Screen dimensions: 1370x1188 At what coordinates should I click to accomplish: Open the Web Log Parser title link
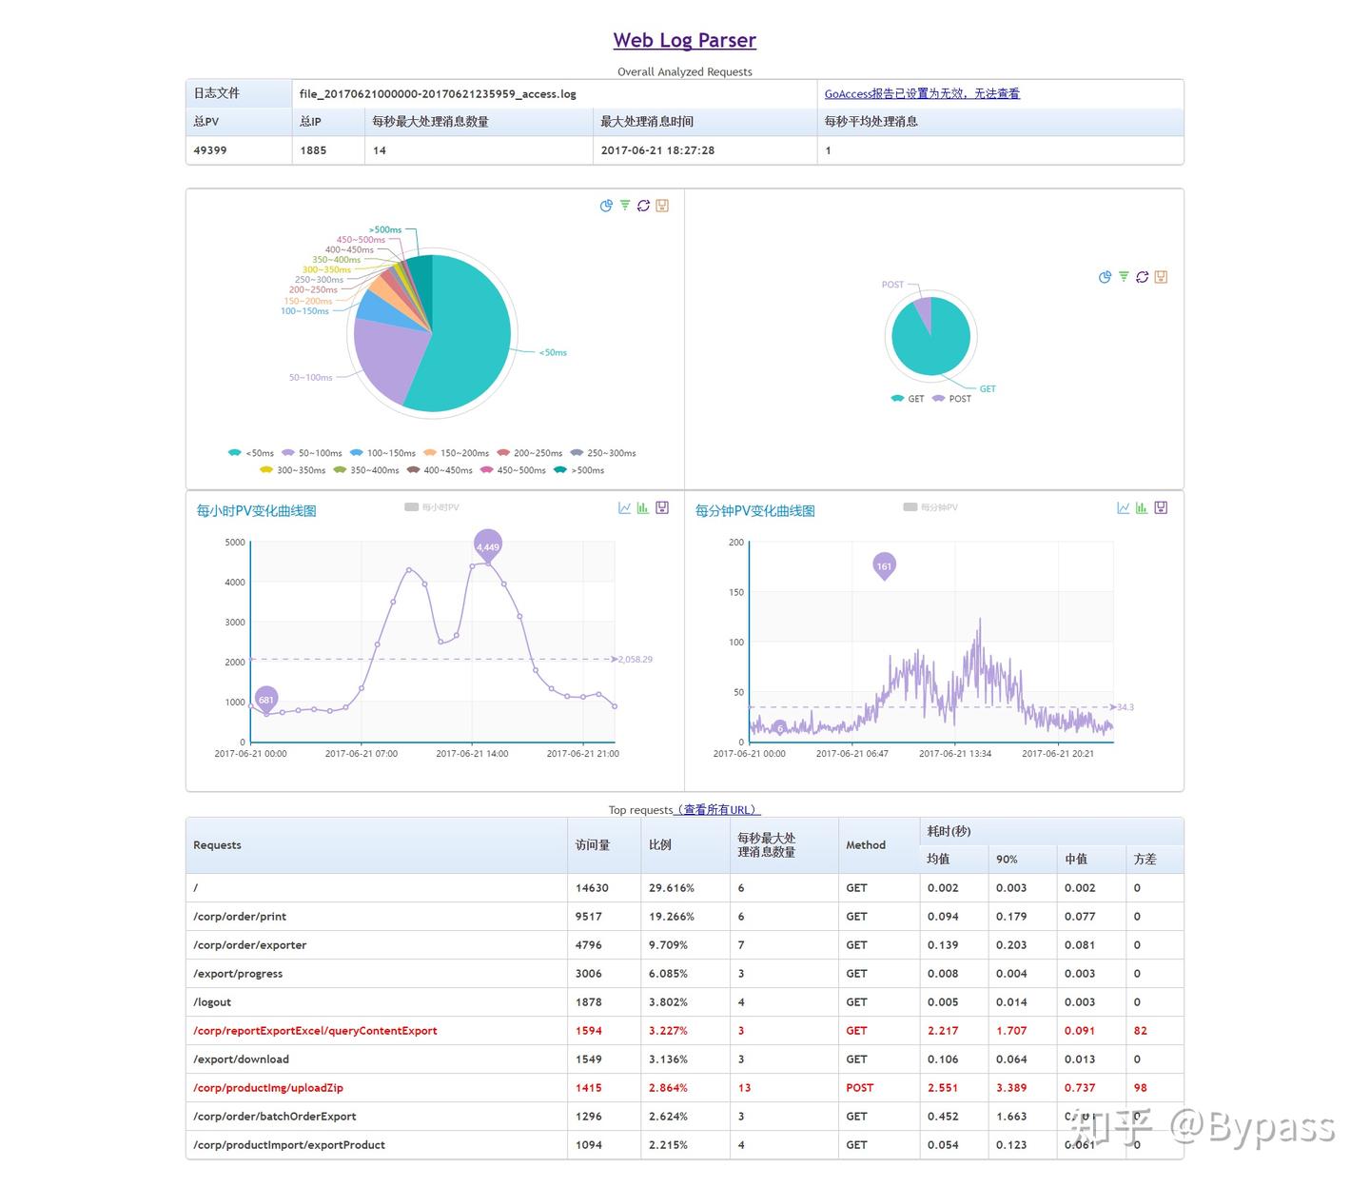click(x=684, y=40)
